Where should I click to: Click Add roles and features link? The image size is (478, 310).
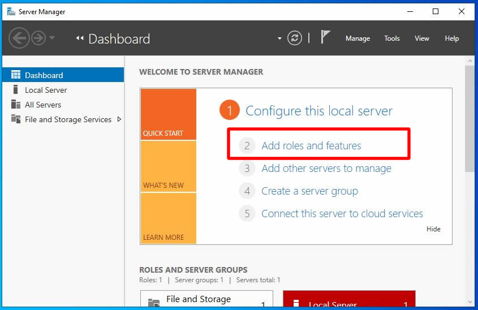click(311, 146)
